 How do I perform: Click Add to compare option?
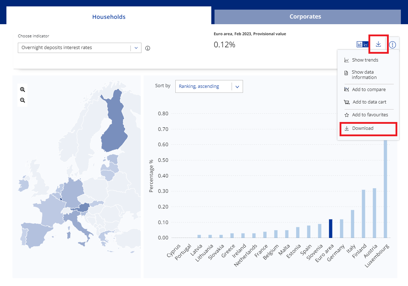[x=368, y=90]
